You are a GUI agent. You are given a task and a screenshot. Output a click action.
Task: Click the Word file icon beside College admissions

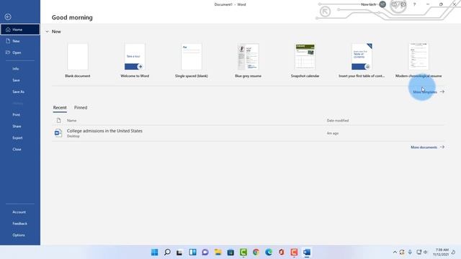58,133
